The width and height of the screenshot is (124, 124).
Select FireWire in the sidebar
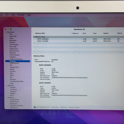coord(13,57)
